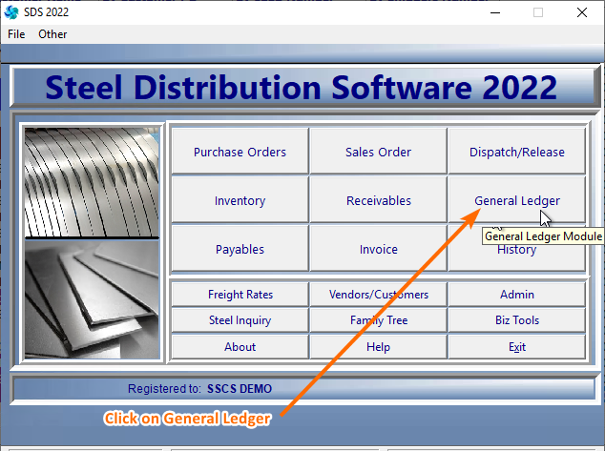Show the About dialog

coord(240,346)
